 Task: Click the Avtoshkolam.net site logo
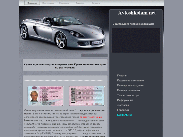[x=137, y=13]
